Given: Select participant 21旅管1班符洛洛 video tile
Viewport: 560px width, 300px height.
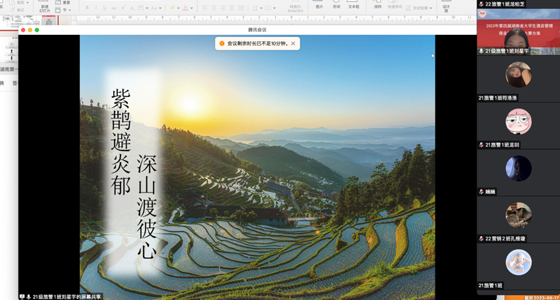Looking at the screenshot, I should (x=518, y=75).
